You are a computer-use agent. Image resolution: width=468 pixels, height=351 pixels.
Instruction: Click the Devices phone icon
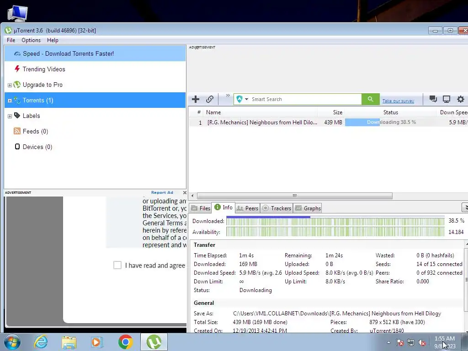tap(17, 147)
